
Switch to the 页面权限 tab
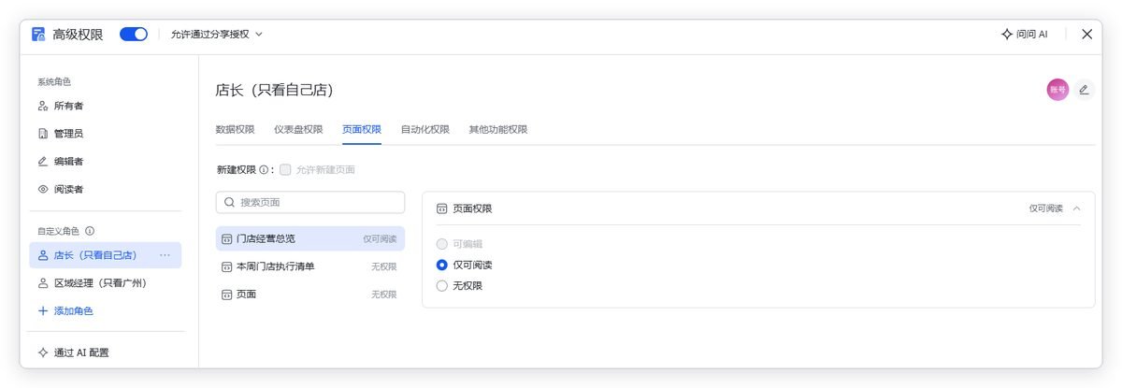(362, 129)
